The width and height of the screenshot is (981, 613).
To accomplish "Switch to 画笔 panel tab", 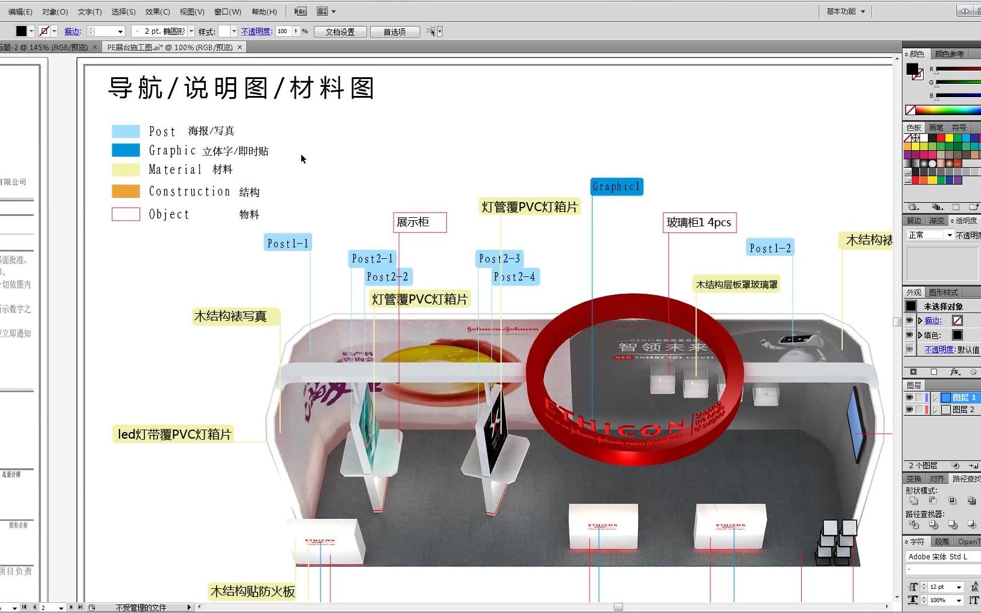I will 936,128.
